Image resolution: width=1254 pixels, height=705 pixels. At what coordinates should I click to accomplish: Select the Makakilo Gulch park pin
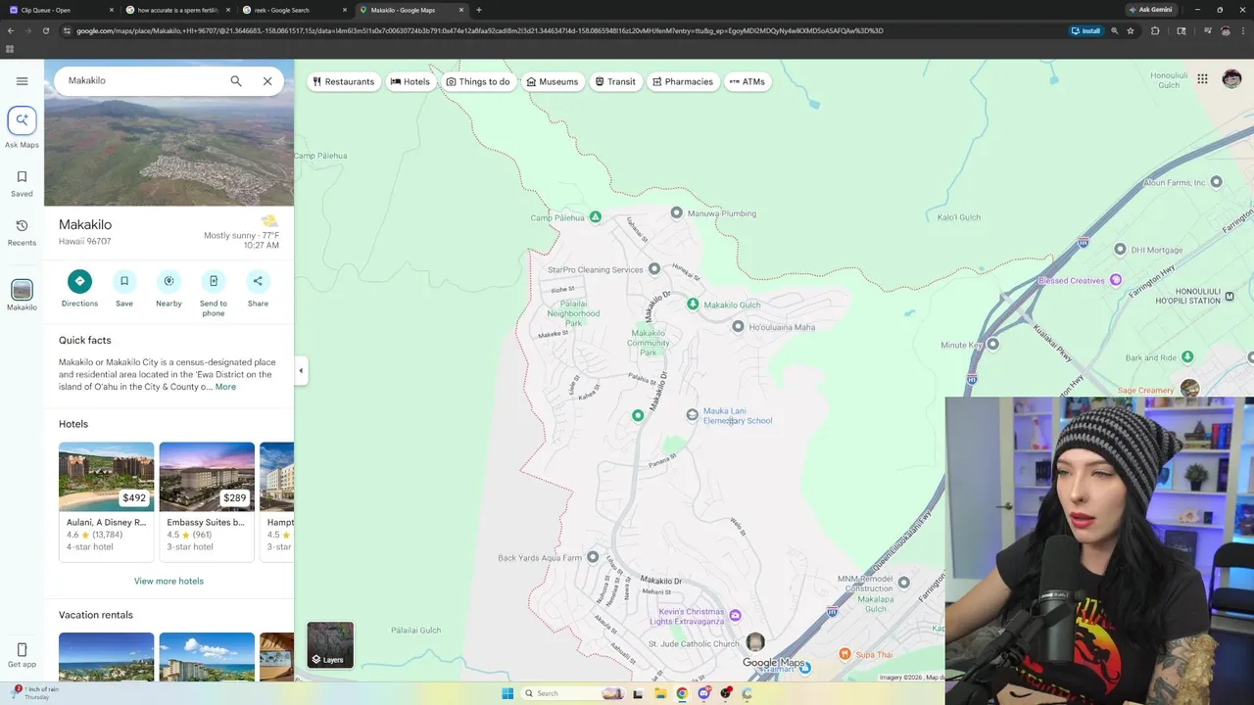[693, 304]
